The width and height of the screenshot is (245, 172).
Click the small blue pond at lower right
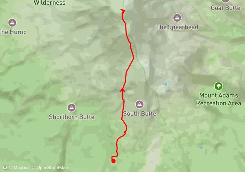tap(201, 148)
